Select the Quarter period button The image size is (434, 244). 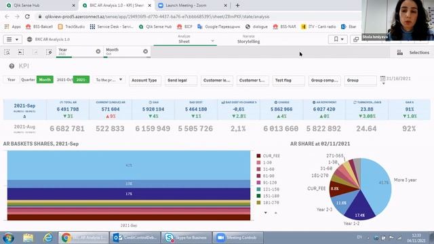[x=28, y=80]
